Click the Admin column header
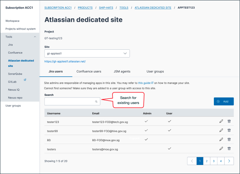 [x=147, y=113]
